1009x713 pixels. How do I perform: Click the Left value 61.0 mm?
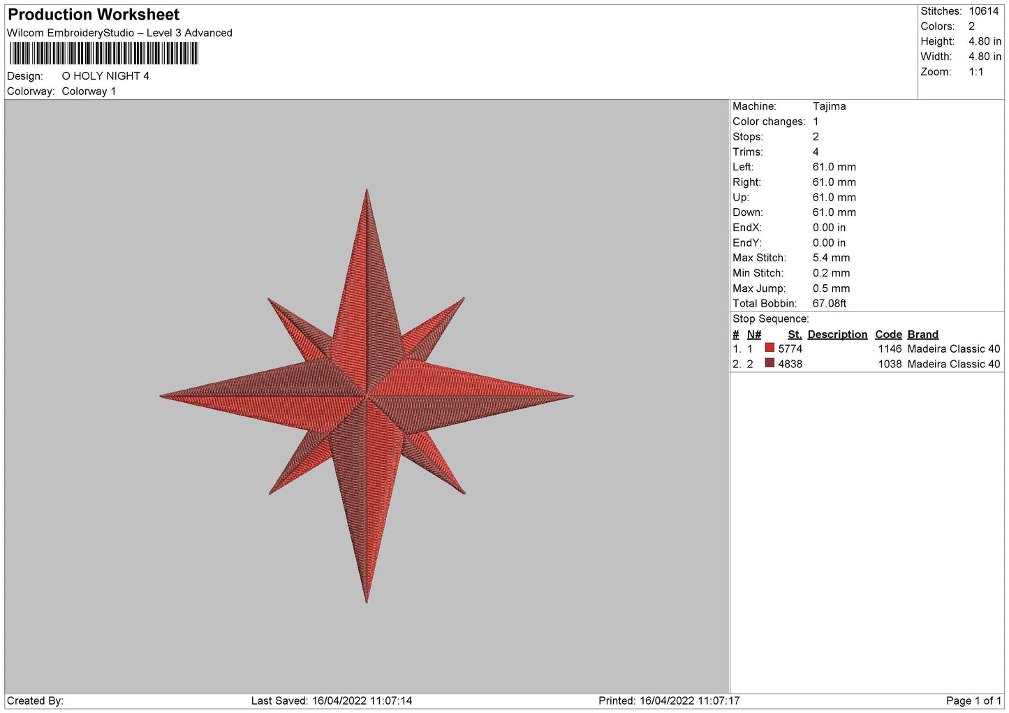tap(834, 167)
